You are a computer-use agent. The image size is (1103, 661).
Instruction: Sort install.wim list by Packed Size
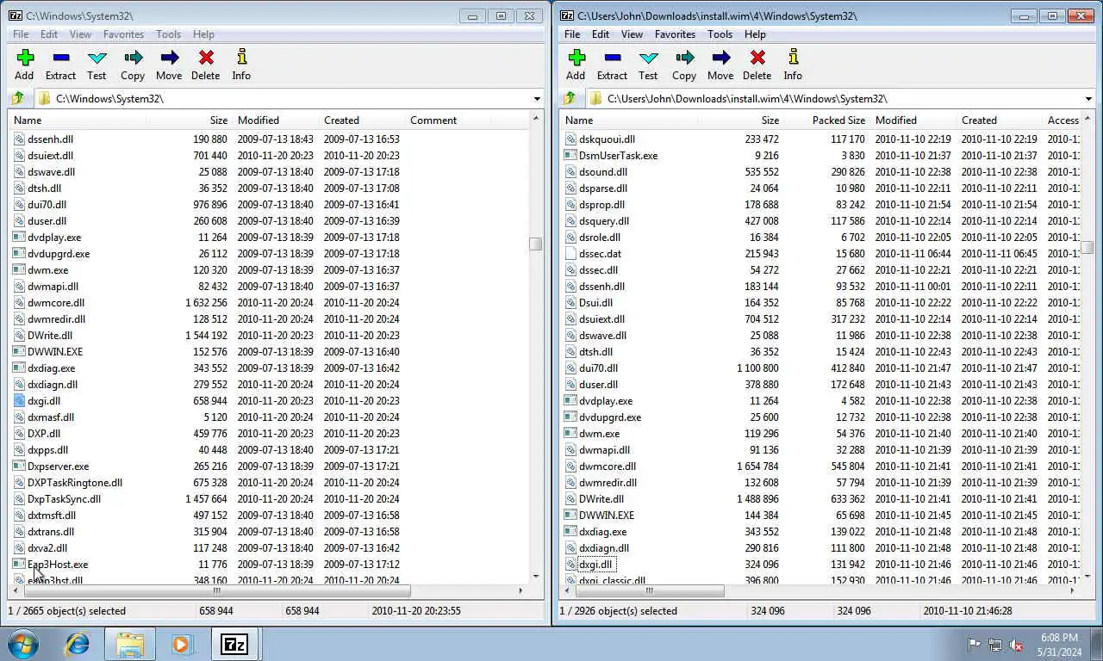pos(827,120)
